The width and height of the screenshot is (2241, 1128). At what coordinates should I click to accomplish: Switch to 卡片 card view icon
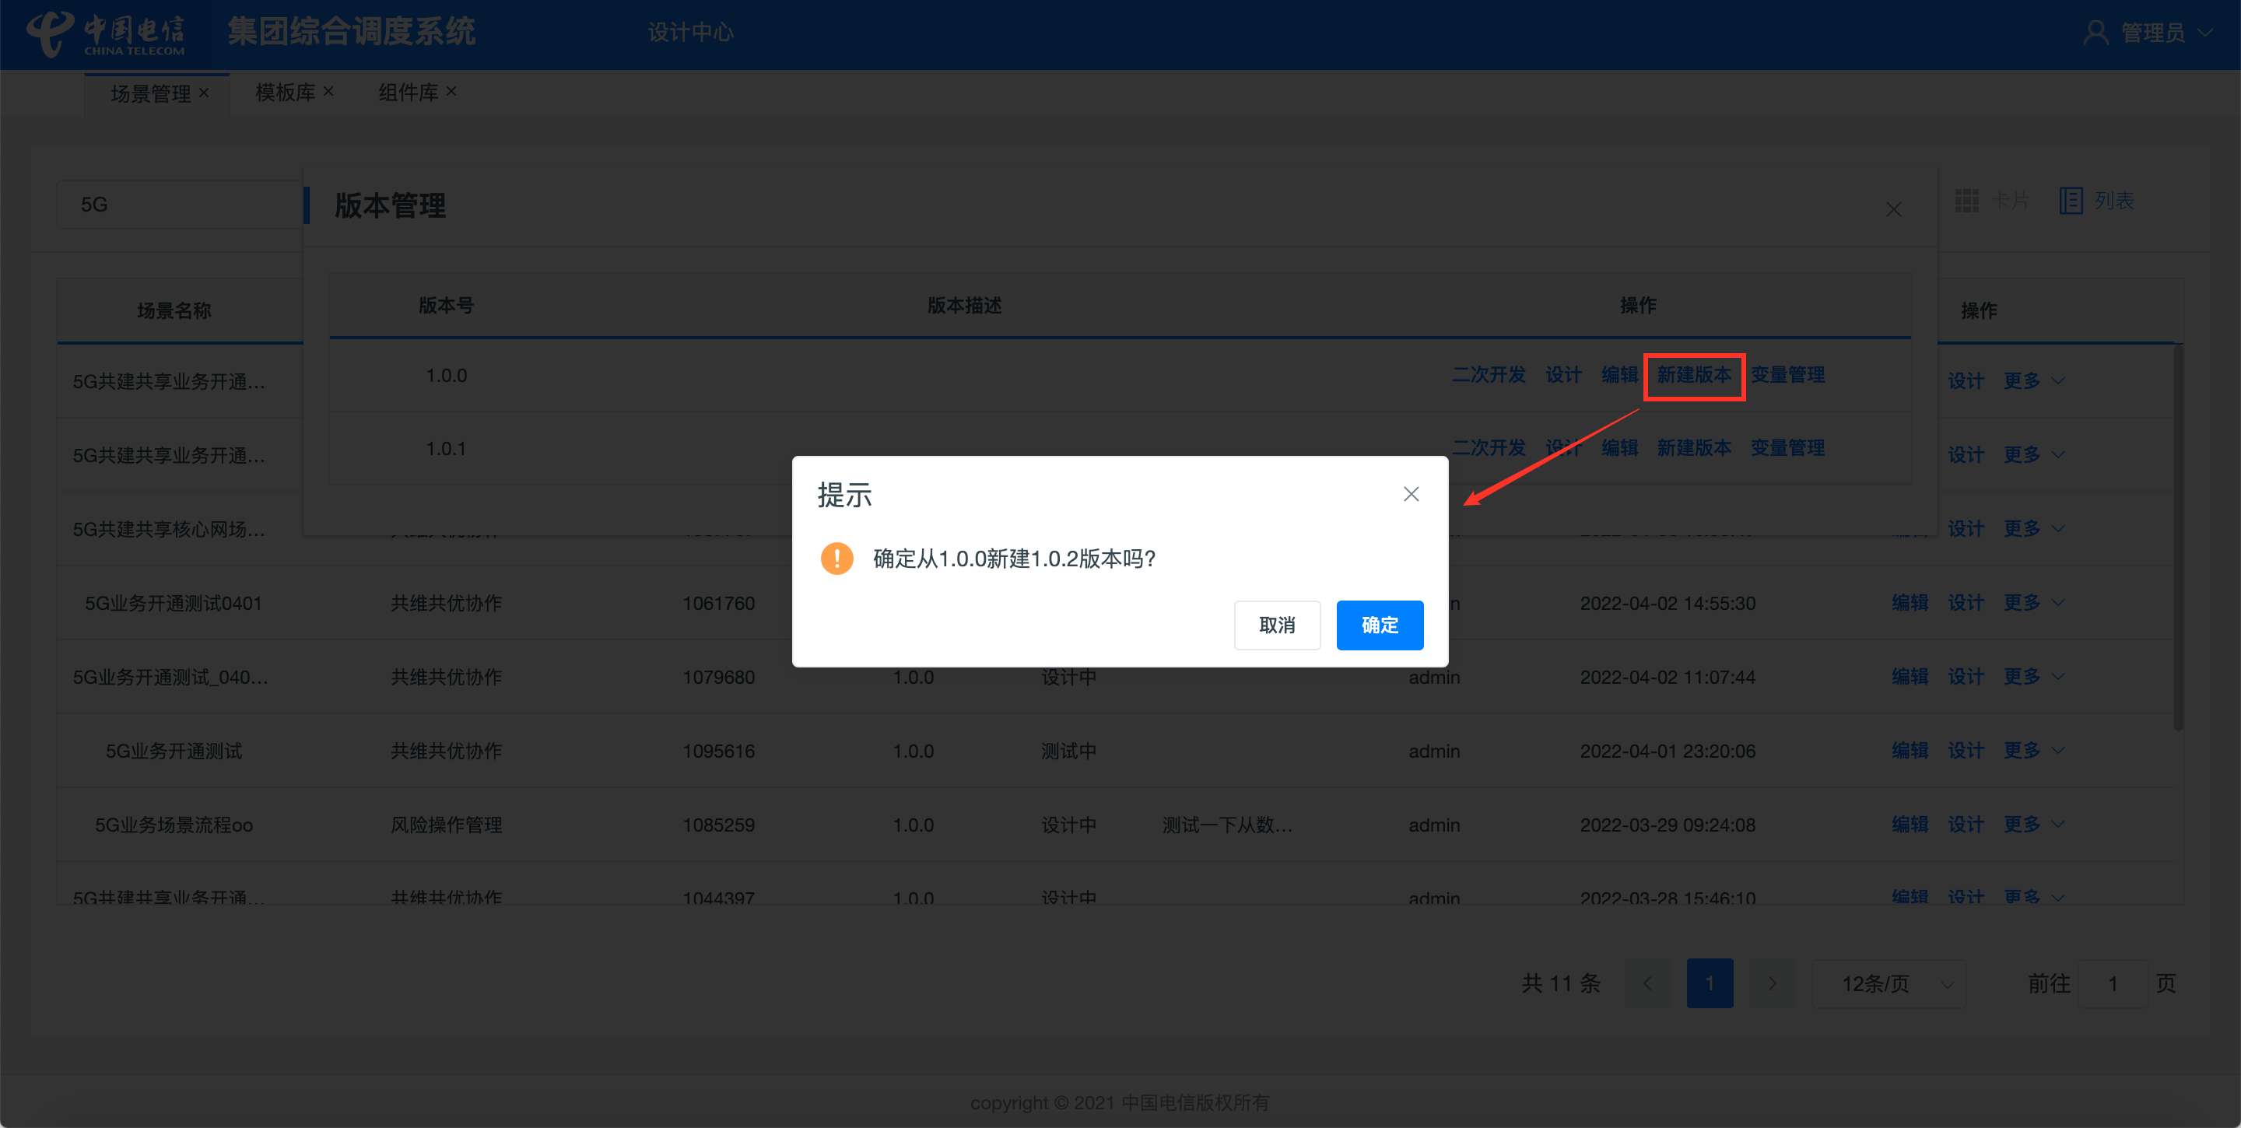(1966, 201)
